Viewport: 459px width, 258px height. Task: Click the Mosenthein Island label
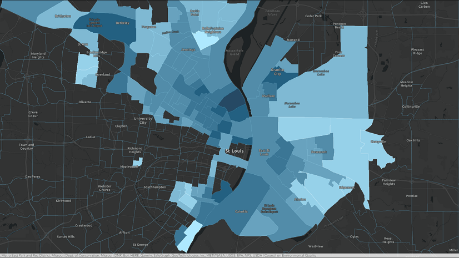pyautogui.click(x=235, y=52)
